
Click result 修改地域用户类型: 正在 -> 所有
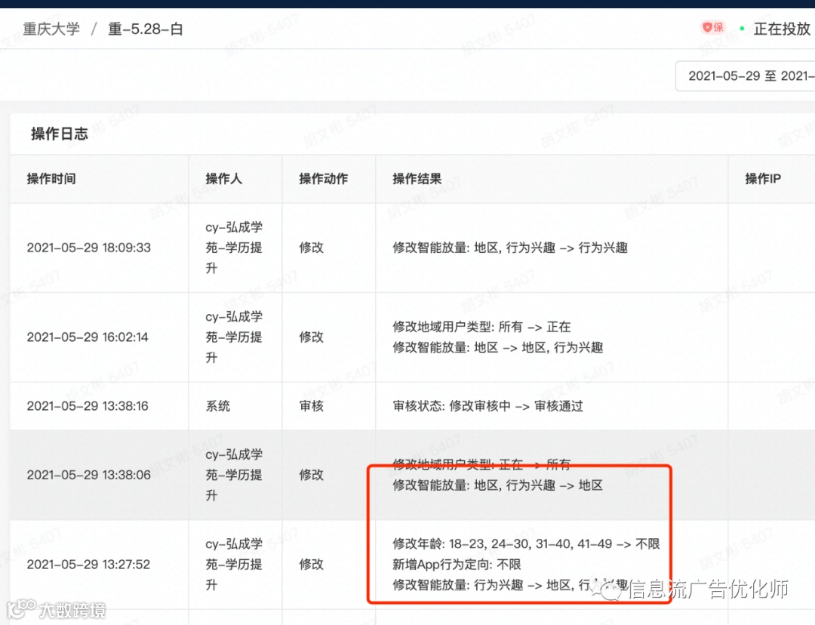481,463
